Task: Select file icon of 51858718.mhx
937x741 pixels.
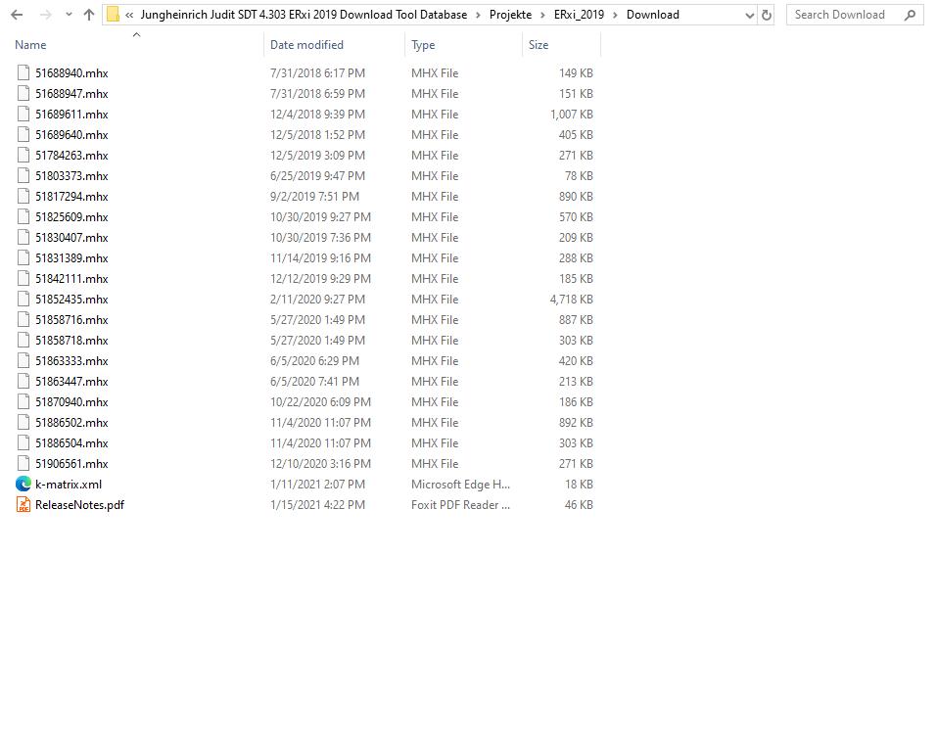Action: (x=23, y=340)
